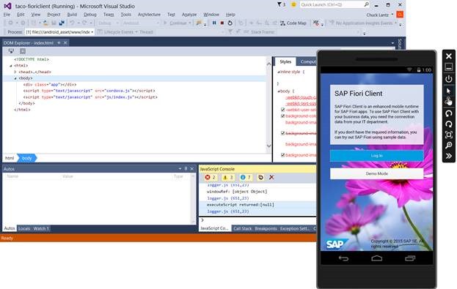Image resolution: width=457 pixels, height=289 pixels.
Task: Open the Tools menu
Action: point(126,14)
